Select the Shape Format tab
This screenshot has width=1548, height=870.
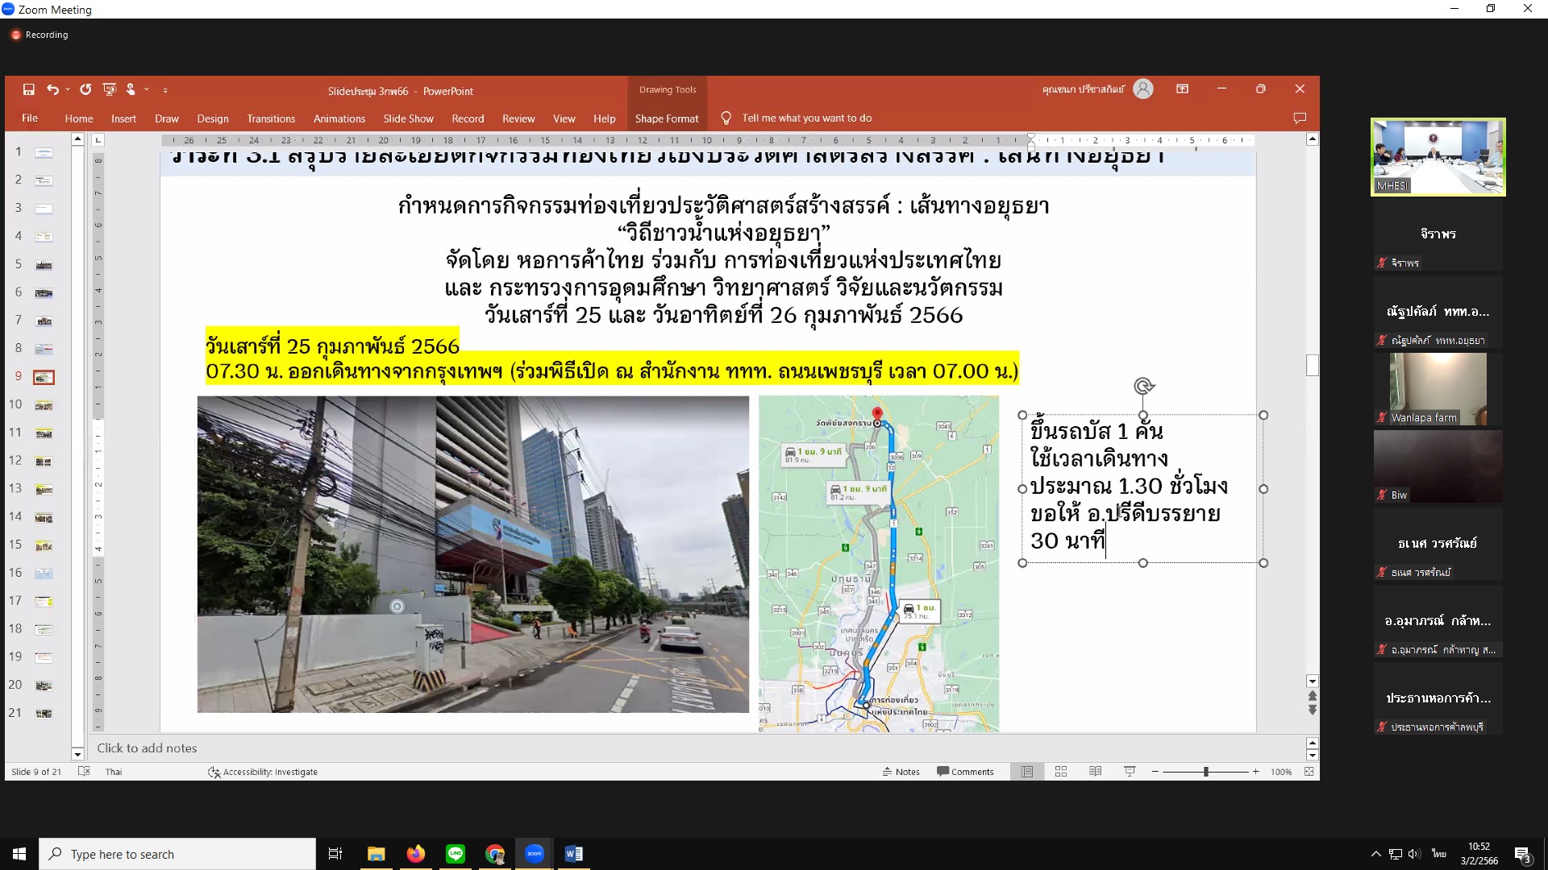667,118
